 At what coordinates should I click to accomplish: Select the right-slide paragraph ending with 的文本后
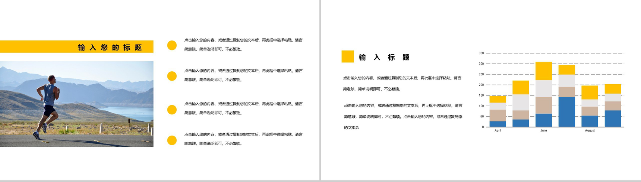pyautogui.click(x=403, y=117)
